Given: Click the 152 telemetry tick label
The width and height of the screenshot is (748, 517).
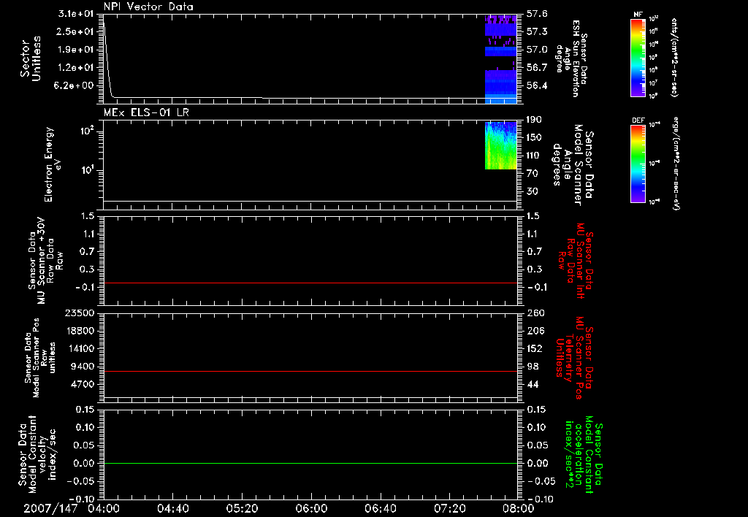Looking at the screenshot, I should point(535,348).
